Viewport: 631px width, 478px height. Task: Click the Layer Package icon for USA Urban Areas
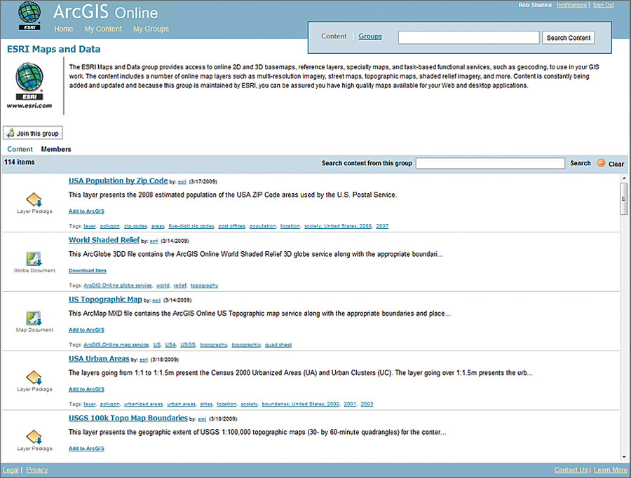tap(34, 377)
